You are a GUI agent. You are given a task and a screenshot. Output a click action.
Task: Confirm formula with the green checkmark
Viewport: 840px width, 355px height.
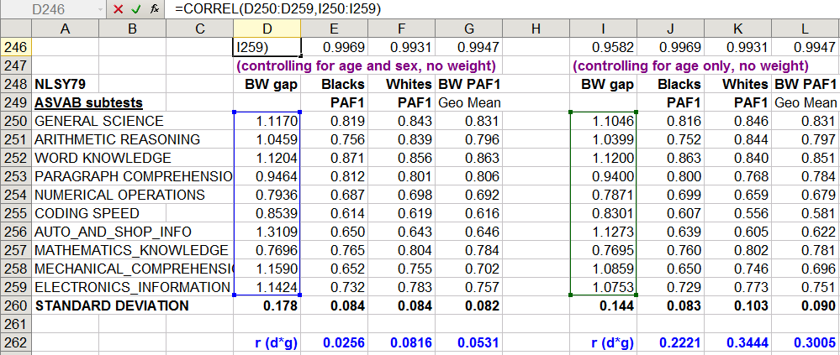coord(136,9)
